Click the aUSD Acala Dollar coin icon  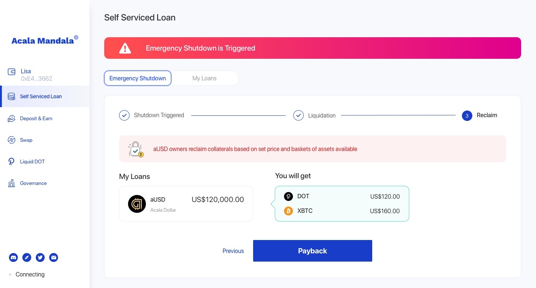point(137,204)
